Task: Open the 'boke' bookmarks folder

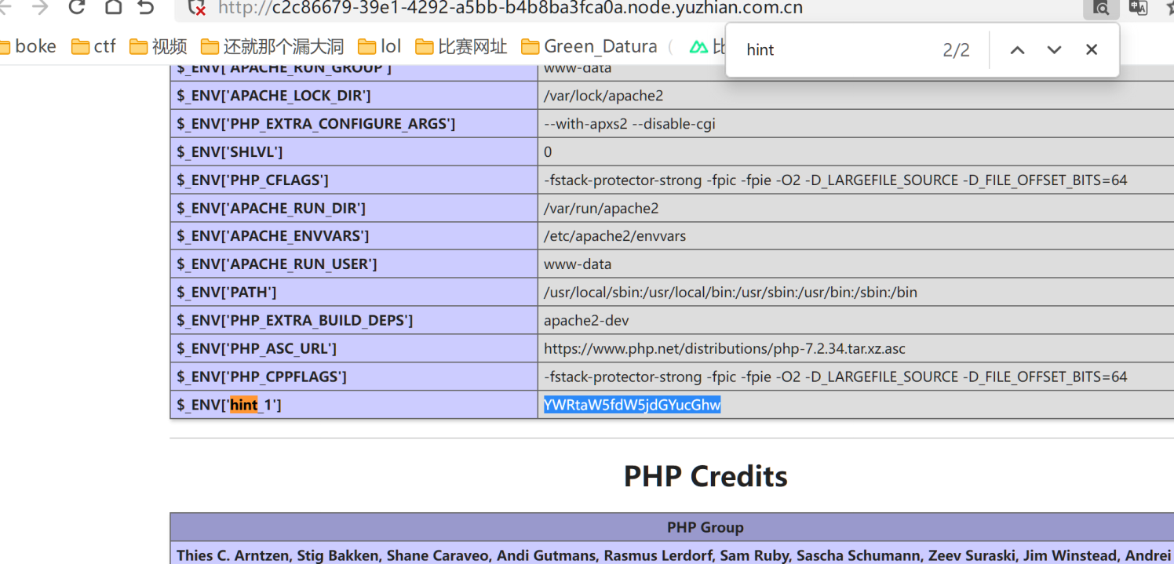Action: point(28,46)
